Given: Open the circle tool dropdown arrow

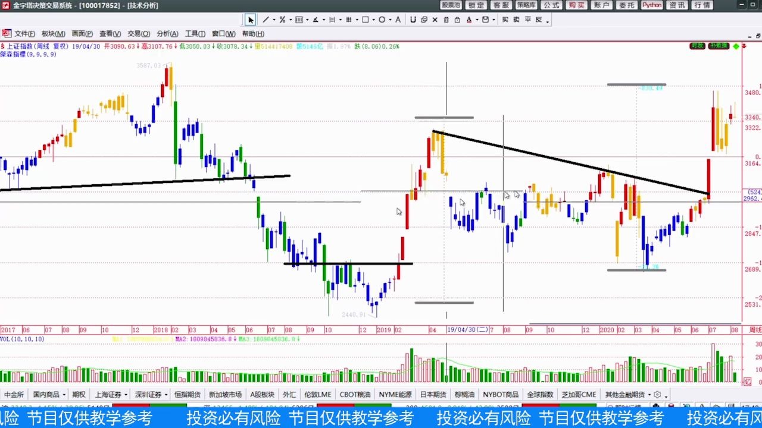Looking at the screenshot, I should (x=390, y=20).
